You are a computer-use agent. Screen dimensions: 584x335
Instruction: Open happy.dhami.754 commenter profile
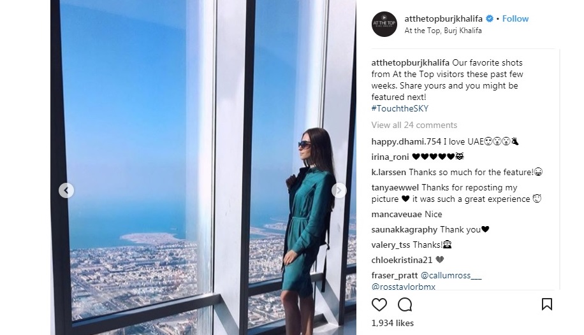click(x=406, y=141)
